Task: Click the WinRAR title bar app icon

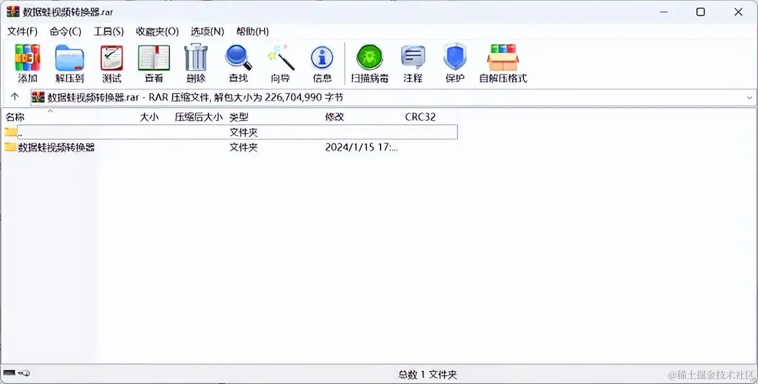Action: 13,12
